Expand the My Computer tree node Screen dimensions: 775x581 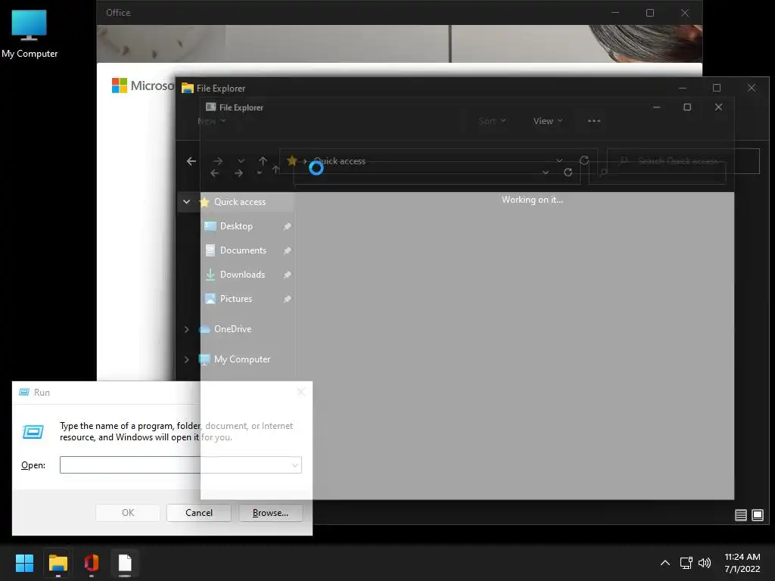coord(186,359)
